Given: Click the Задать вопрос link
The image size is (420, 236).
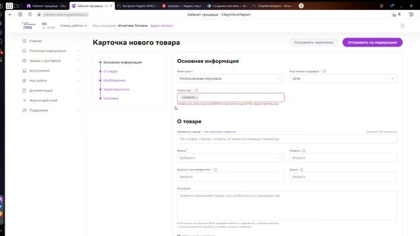Looking at the screenshot, I should point(161,26).
